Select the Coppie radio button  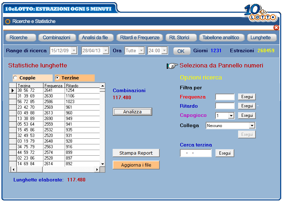[x=15, y=78]
